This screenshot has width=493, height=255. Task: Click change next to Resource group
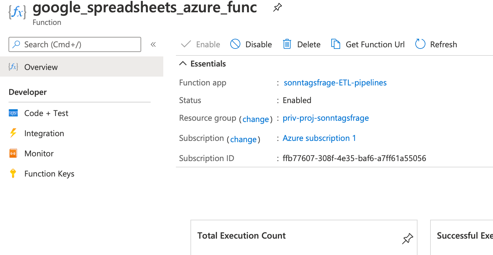(256, 119)
